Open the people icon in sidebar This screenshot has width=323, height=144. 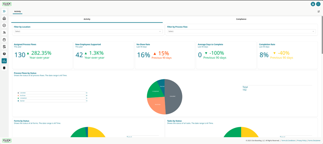point(4,32)
